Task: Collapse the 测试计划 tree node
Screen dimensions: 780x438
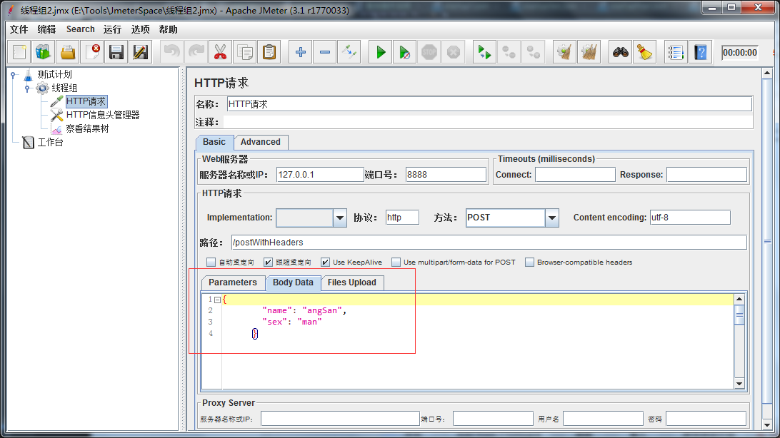Action: pos(14,75)
